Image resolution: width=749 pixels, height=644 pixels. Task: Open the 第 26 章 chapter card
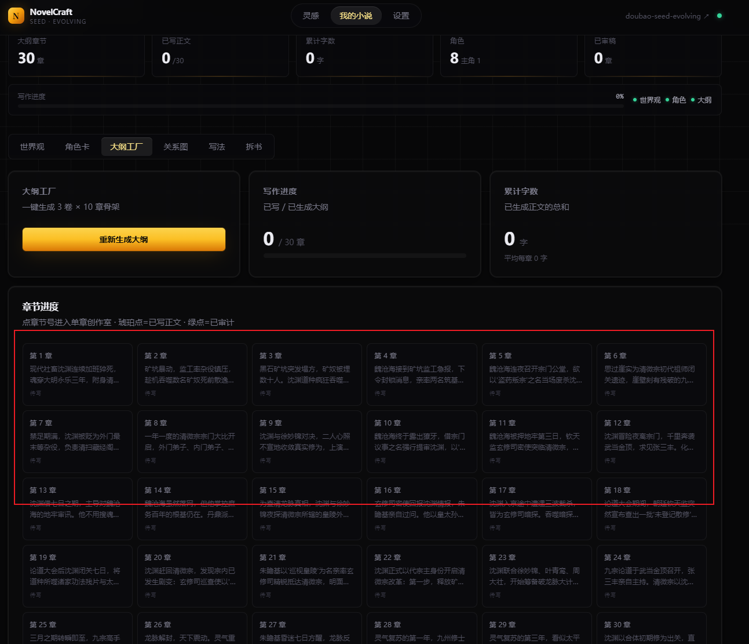(x=192, y=628)
